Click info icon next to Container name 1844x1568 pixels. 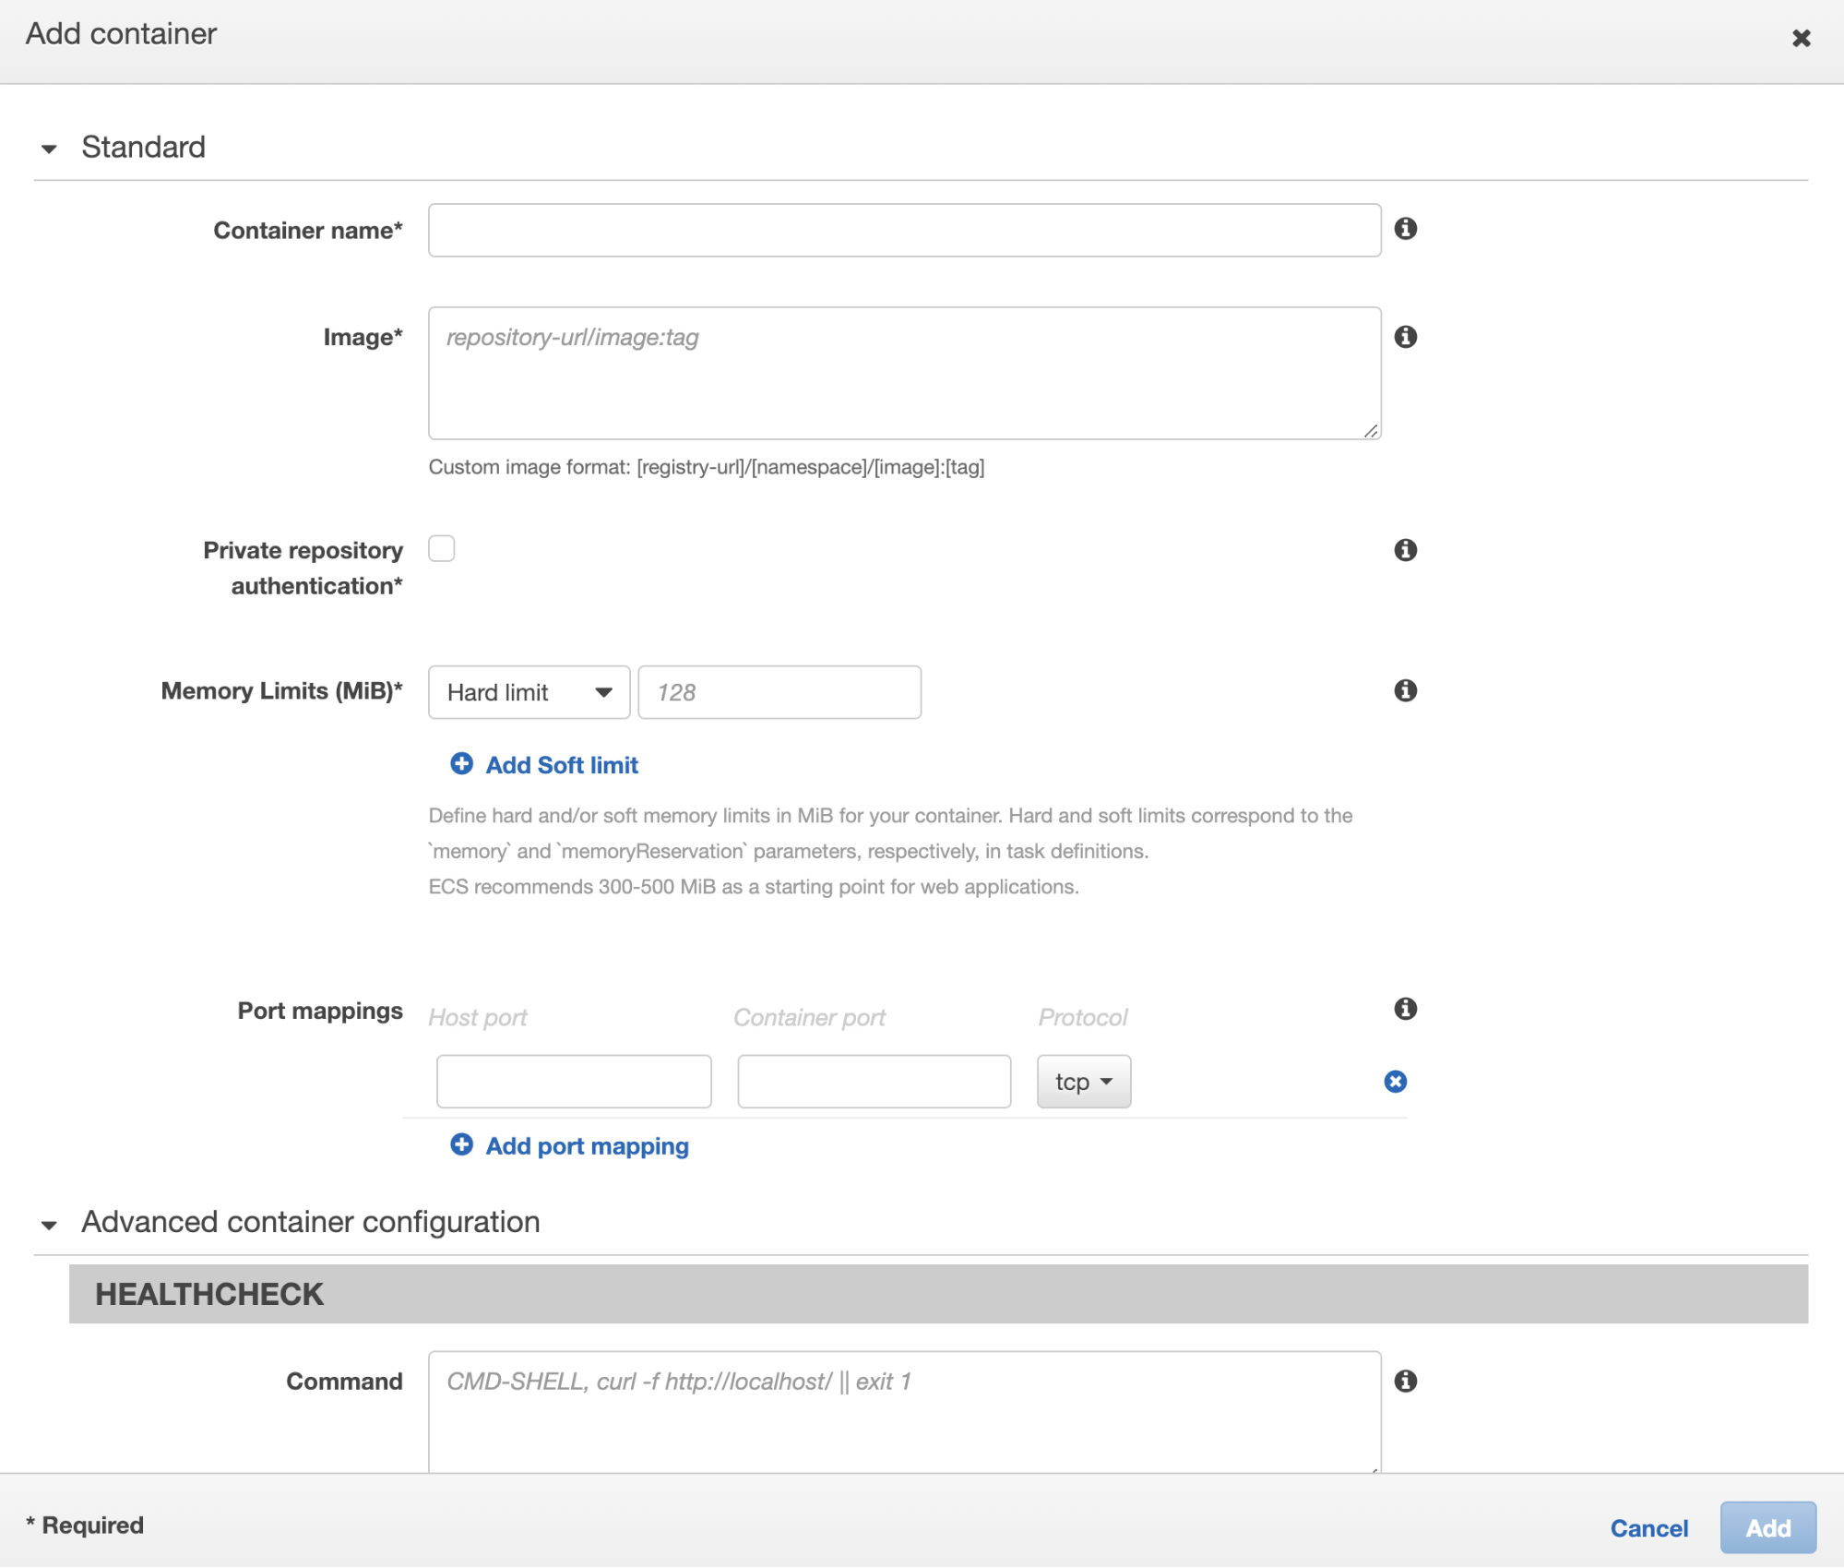pos(1405,229)
